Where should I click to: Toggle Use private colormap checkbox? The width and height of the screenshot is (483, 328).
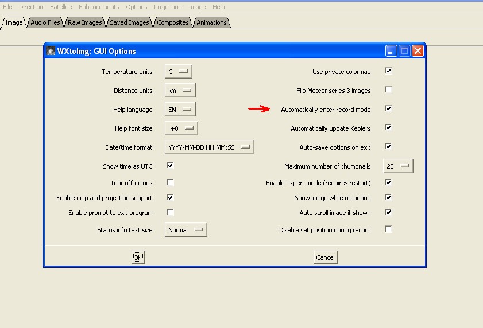click(x=388, y=71)
